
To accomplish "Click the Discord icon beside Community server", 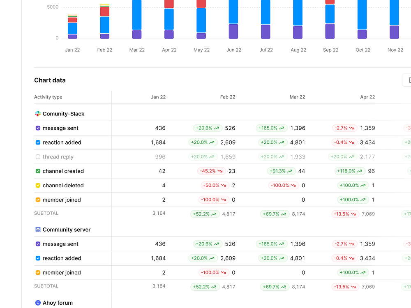I will [x=37, y=230].
